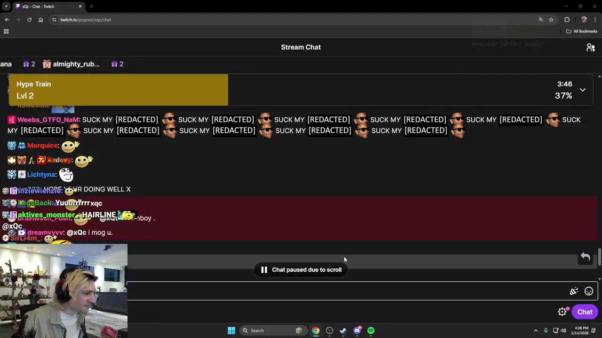Click the reply arrow icon above chat input
The image size is (602, 338).
[x=585, y=257]
